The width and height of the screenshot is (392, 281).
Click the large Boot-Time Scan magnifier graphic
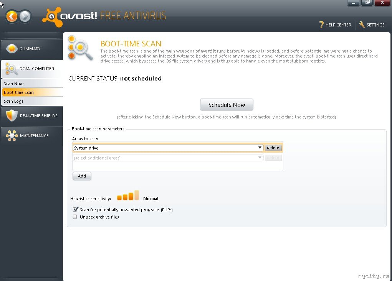81,48
